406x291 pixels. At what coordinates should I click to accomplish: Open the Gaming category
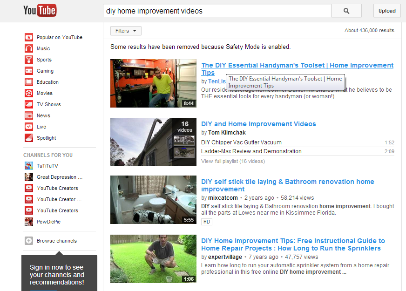pos(45,71)
